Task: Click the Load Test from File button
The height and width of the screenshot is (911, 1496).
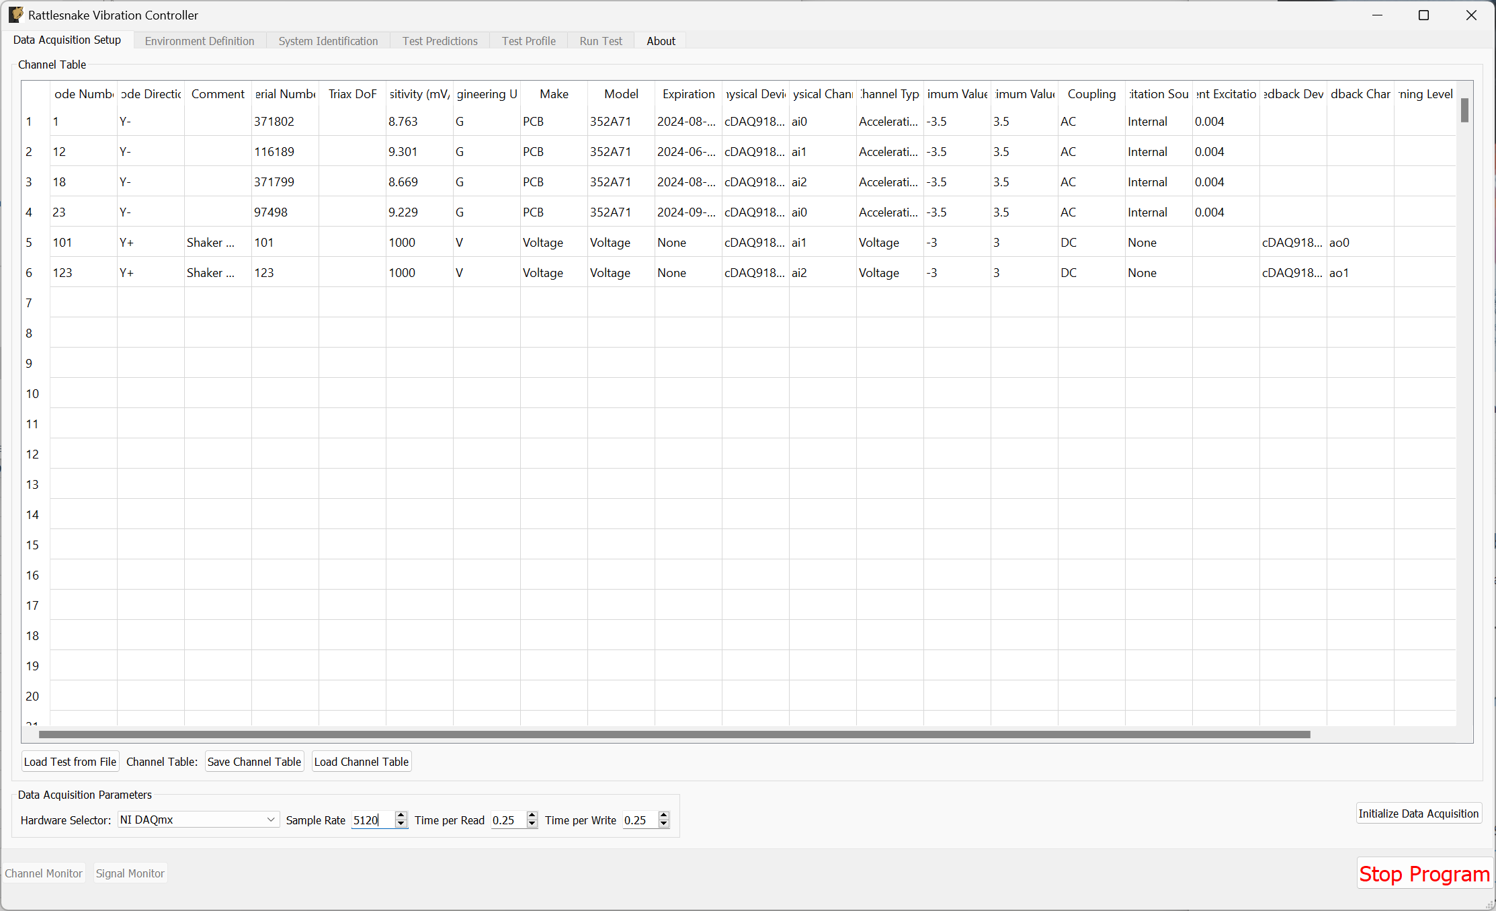Action: pyautogui.click(x=70, y=761)
